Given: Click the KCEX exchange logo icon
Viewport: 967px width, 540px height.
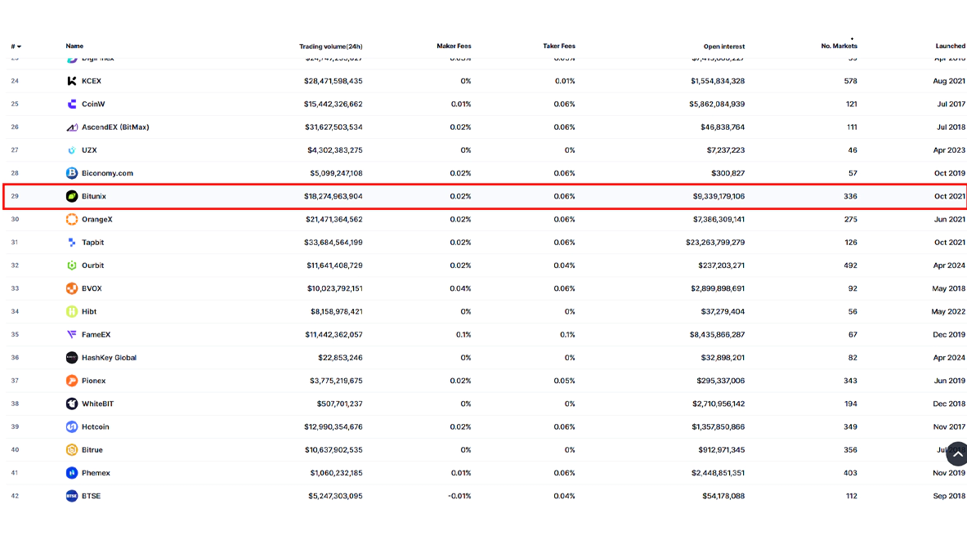Looking at the screenshot, I should (72, 81).
